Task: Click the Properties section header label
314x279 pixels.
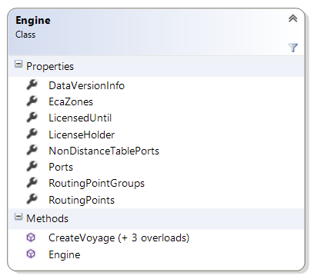Action: [50, 67]
